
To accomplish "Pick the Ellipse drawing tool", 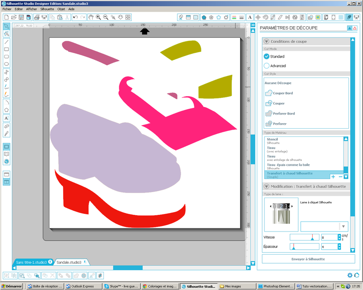I will point(6,64).
